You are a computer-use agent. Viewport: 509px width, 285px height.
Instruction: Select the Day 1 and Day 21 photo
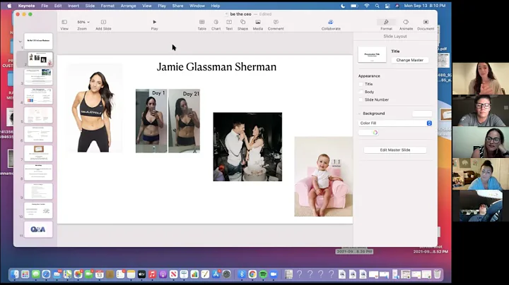tap(168, 121)
